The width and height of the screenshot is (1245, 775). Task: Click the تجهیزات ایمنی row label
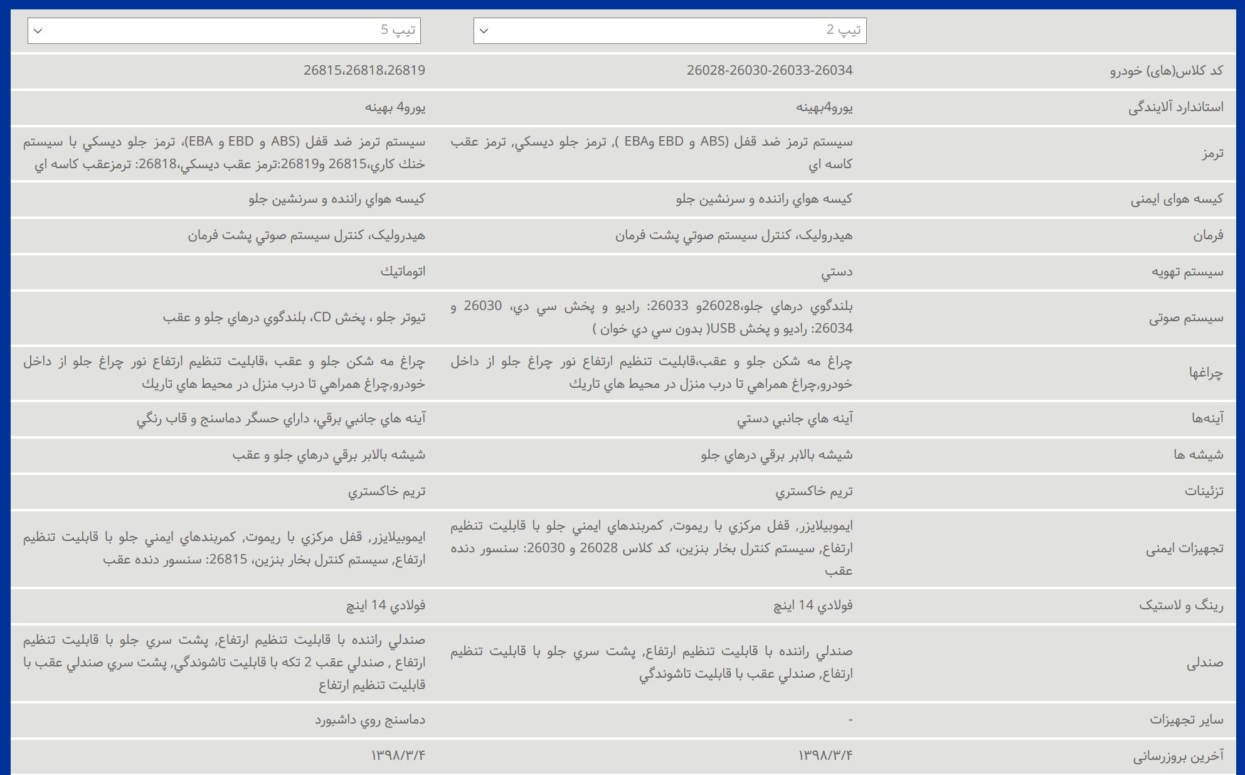pyautogui.click(x=1185, y=549)
